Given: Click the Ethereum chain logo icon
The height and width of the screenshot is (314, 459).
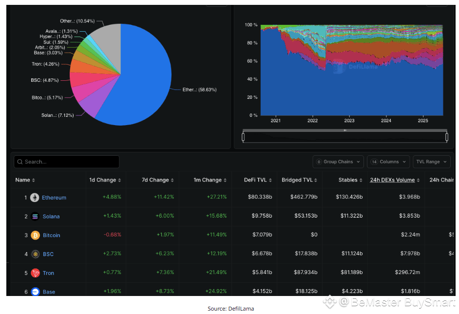Looking at the screenshot, I should tap(35, 198).
